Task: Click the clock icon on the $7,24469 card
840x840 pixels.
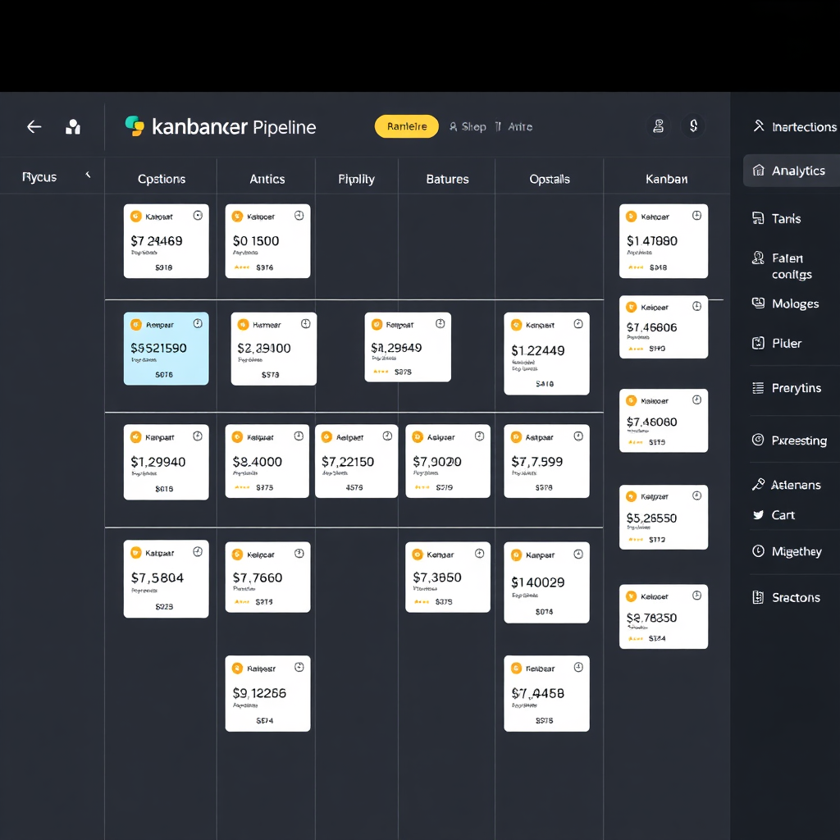Action: (x=198, y=216)
